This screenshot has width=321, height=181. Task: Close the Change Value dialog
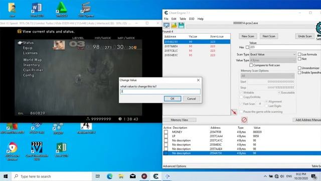[198, 80]
